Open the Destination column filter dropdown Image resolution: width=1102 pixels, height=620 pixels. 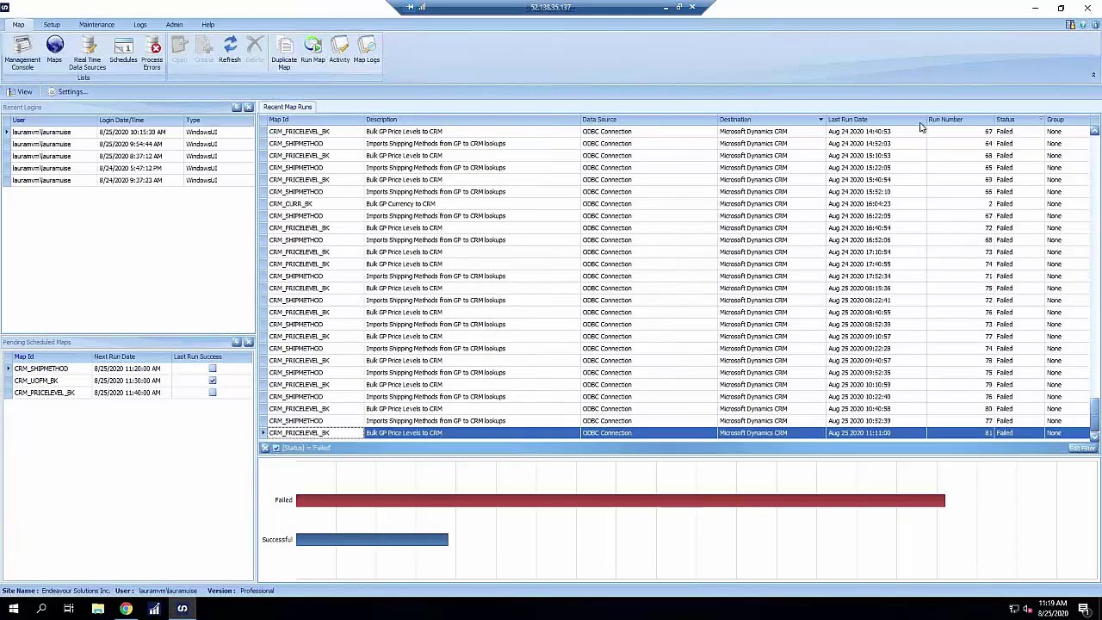pyautogui.click(x=820, y=120)
